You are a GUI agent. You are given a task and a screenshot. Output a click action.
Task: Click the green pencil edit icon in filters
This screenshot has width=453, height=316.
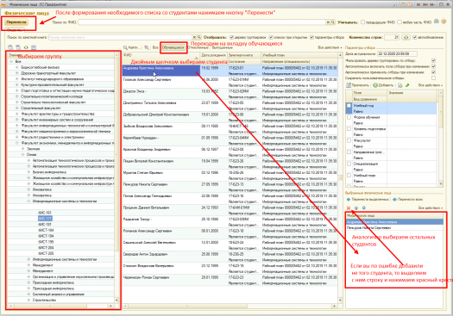pos(407,85)
